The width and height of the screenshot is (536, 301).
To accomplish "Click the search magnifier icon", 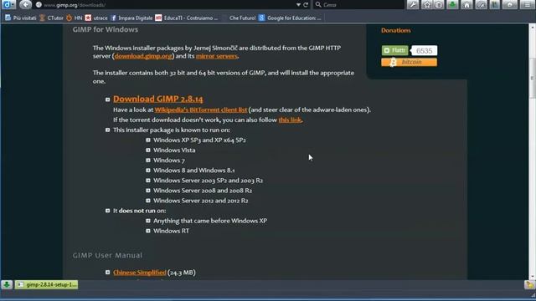I will [318, 5].
